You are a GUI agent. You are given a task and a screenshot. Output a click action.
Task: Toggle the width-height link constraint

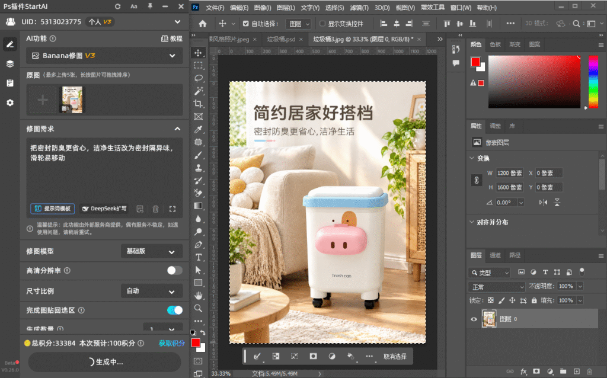[x=477, y=180]
